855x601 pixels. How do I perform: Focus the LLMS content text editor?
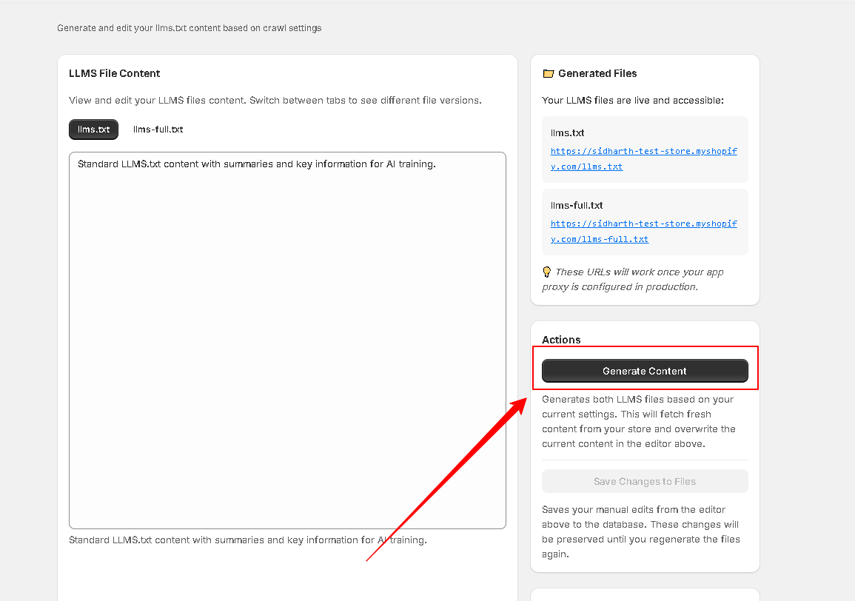287,340
